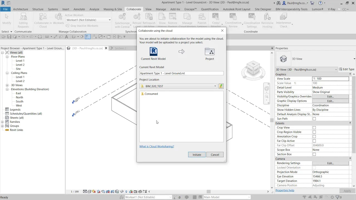Enable the Annotation Crop checkbox

(x=314, y=136)
